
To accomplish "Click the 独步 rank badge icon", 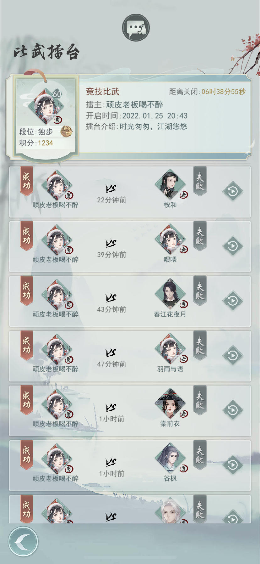I will click(x=67, y=132).
